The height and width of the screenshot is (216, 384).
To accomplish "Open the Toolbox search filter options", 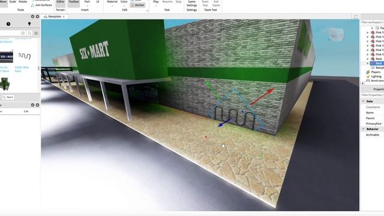I will pyautogui.click(x=36, y=33).
